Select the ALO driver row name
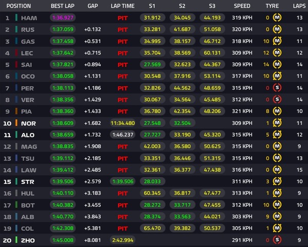Screen dimensions: 308x247 point(28,135)
